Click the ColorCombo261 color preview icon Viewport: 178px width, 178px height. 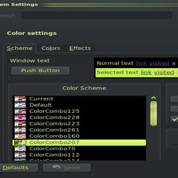point(20,130)
